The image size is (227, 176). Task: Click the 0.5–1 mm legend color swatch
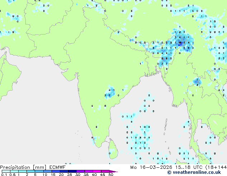[14, 171]
